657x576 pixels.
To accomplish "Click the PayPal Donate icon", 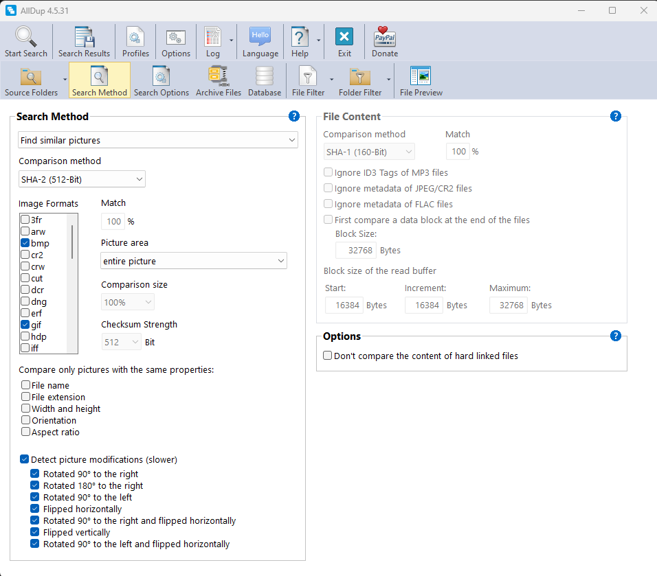I will 385,37.
